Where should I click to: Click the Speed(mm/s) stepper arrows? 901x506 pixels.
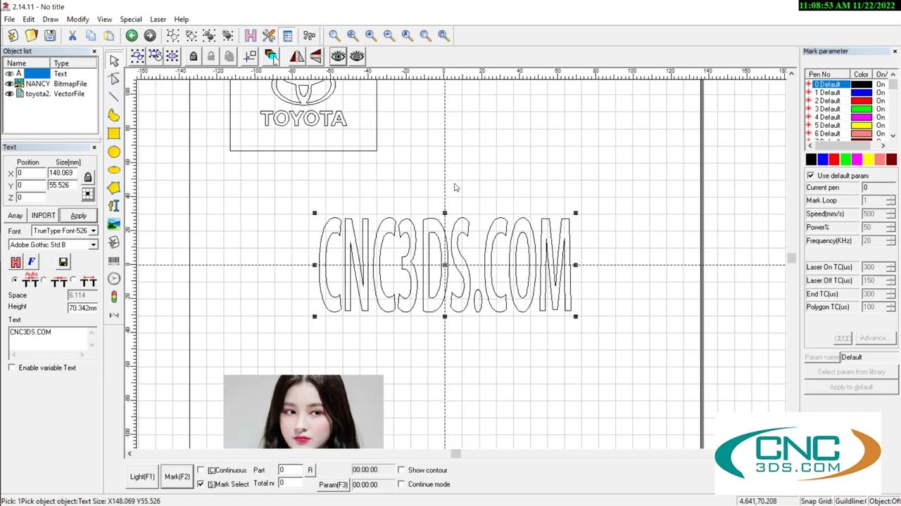coord(891,214)
